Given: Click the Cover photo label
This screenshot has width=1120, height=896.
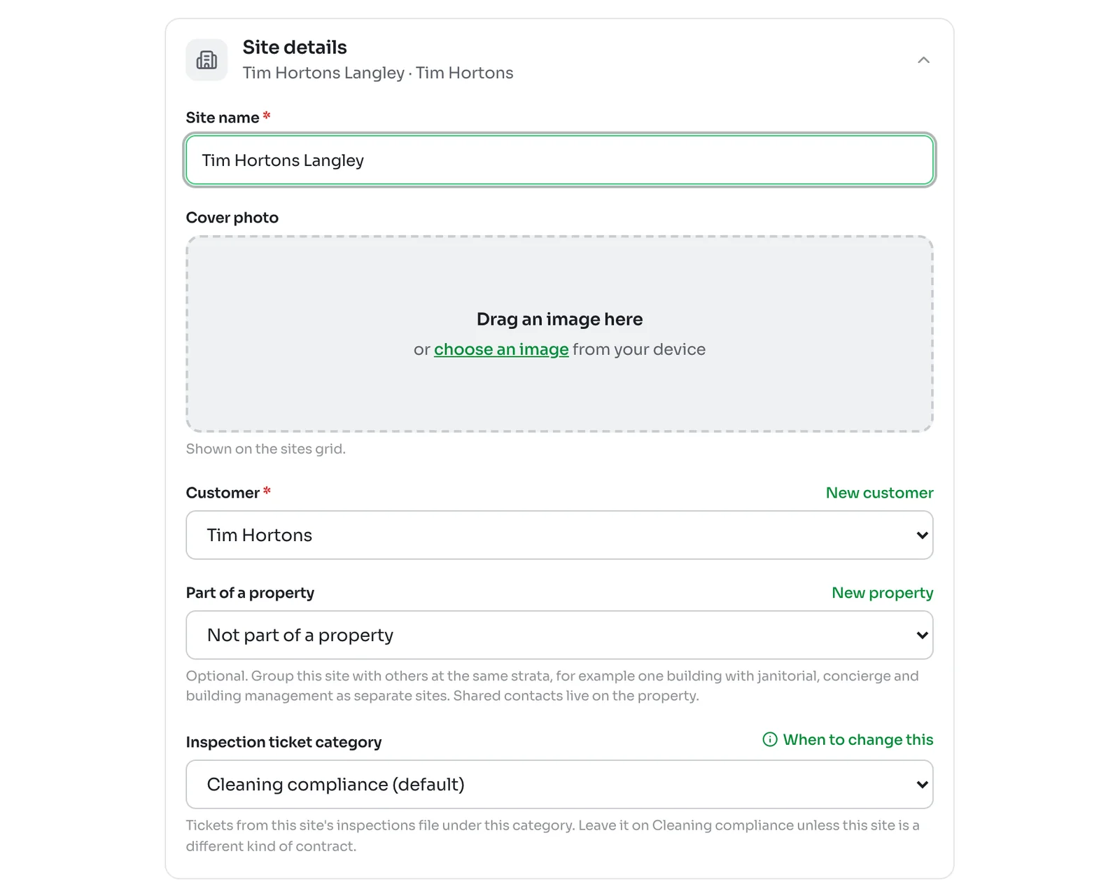Looking at the screenshot, I should click(232, 218).
